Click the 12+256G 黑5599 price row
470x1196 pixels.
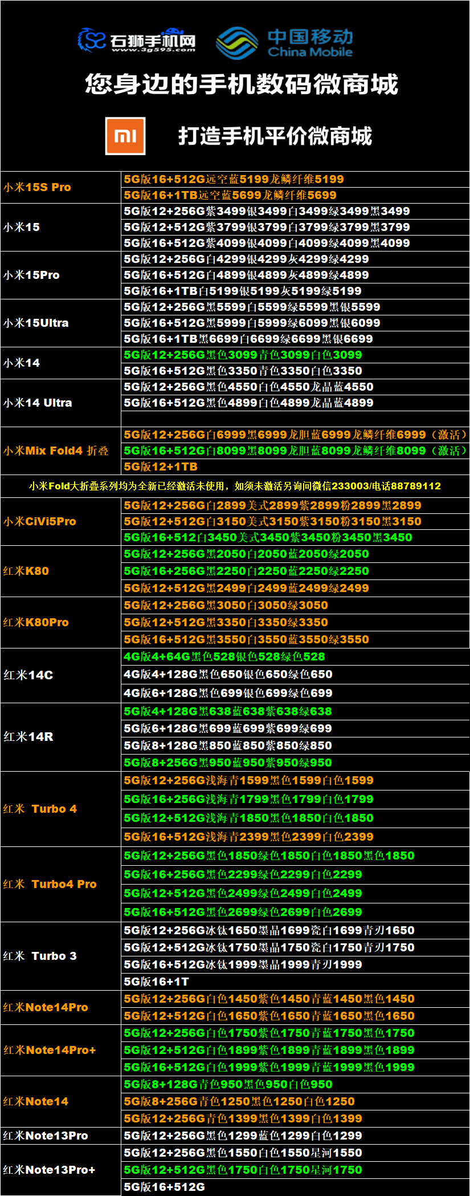(x=296, y=307)
